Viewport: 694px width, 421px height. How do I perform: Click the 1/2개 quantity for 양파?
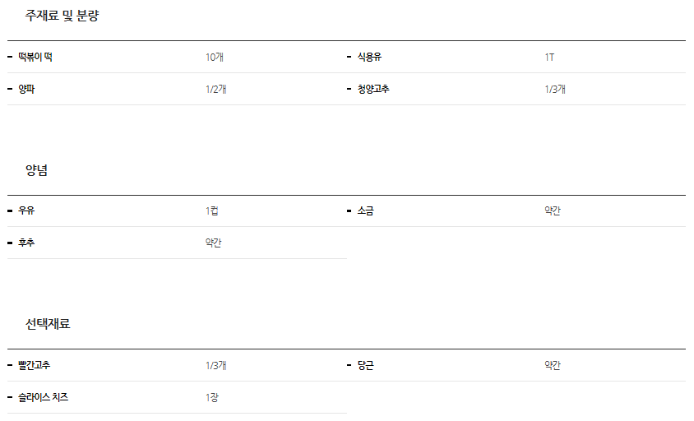pyautogui.click(x=215, y=89)
